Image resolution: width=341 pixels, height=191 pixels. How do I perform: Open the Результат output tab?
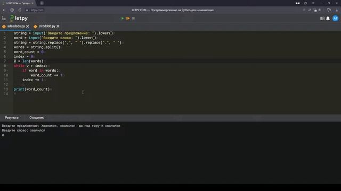(x=12, y=118)
